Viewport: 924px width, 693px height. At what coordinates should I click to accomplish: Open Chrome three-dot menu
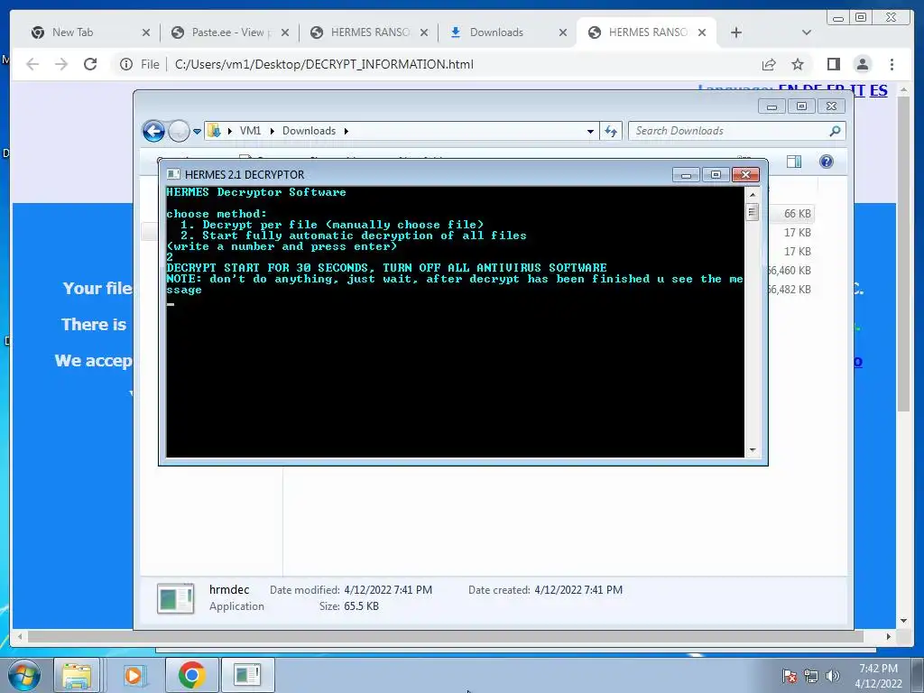pyautogui.click(x=892, y=64)
